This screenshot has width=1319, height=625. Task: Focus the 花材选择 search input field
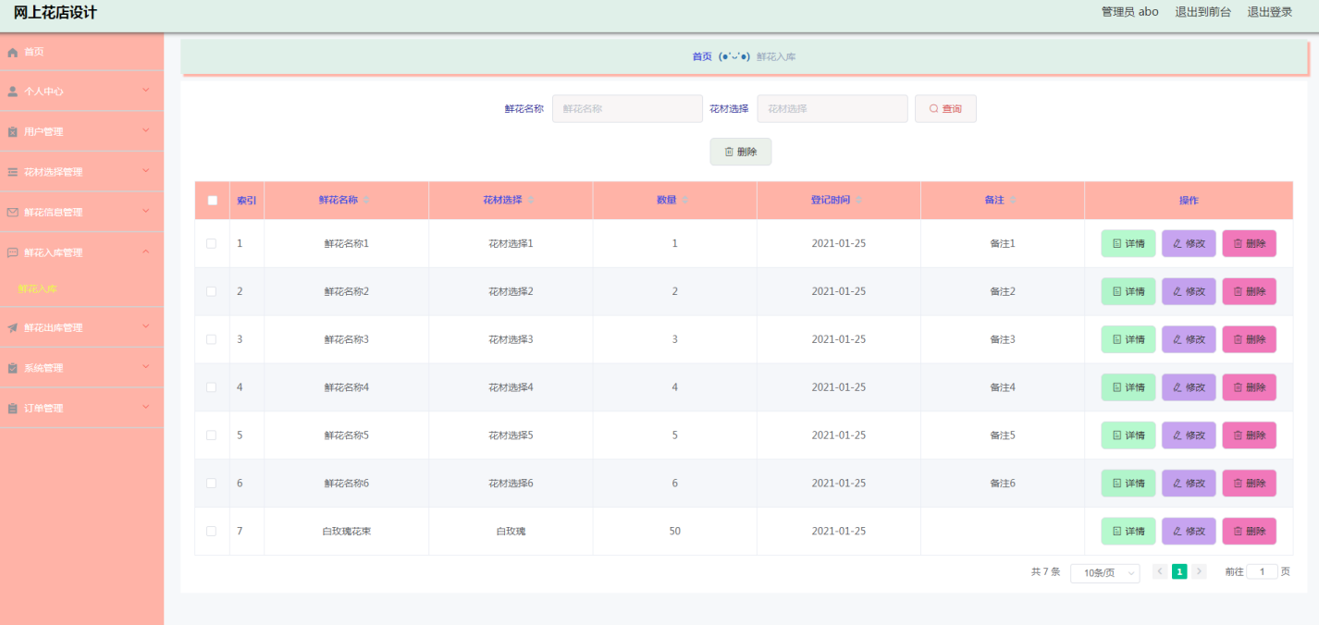pyautogui.click(x=832, y=109)
